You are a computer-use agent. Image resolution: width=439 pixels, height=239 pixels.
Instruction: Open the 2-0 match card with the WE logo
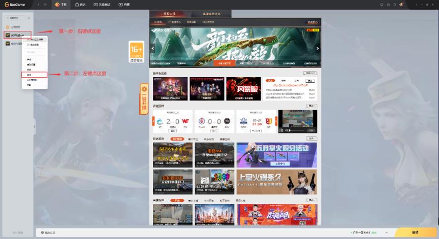click(173, 122)
